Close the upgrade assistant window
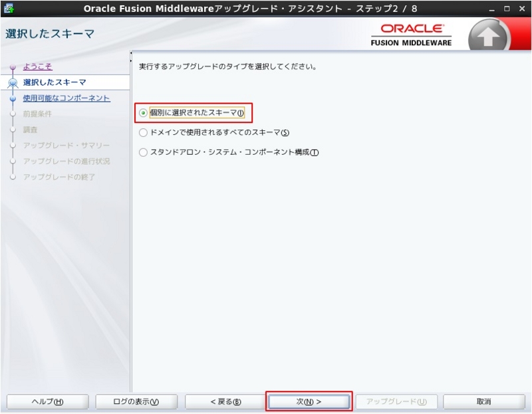The width and height of the screenshot is (532, 414). [522, 9]
